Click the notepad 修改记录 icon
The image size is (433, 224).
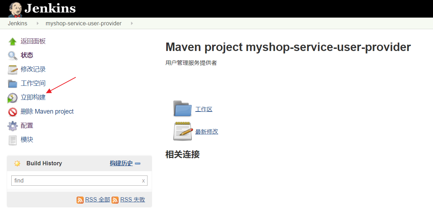click(13, 70)
